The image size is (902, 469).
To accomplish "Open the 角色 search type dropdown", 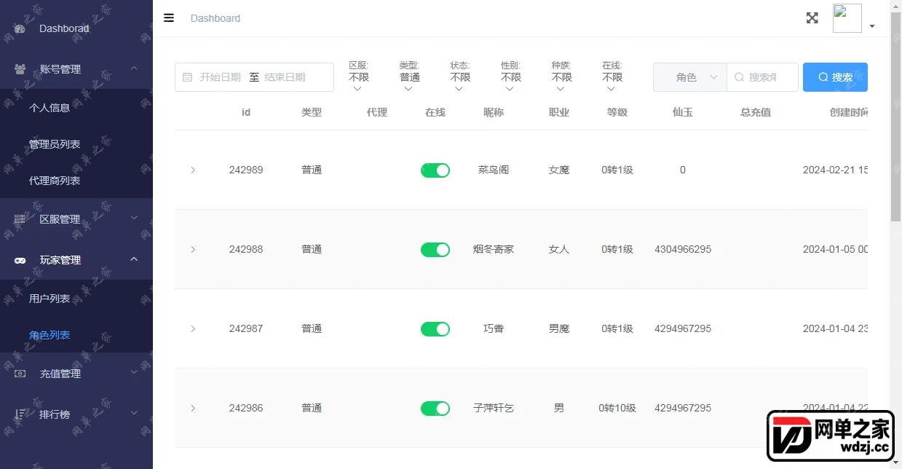I will [690, 77].
